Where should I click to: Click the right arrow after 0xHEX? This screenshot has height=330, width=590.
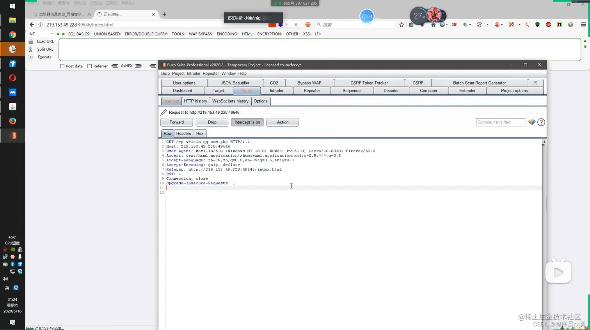tap(139, 66)
